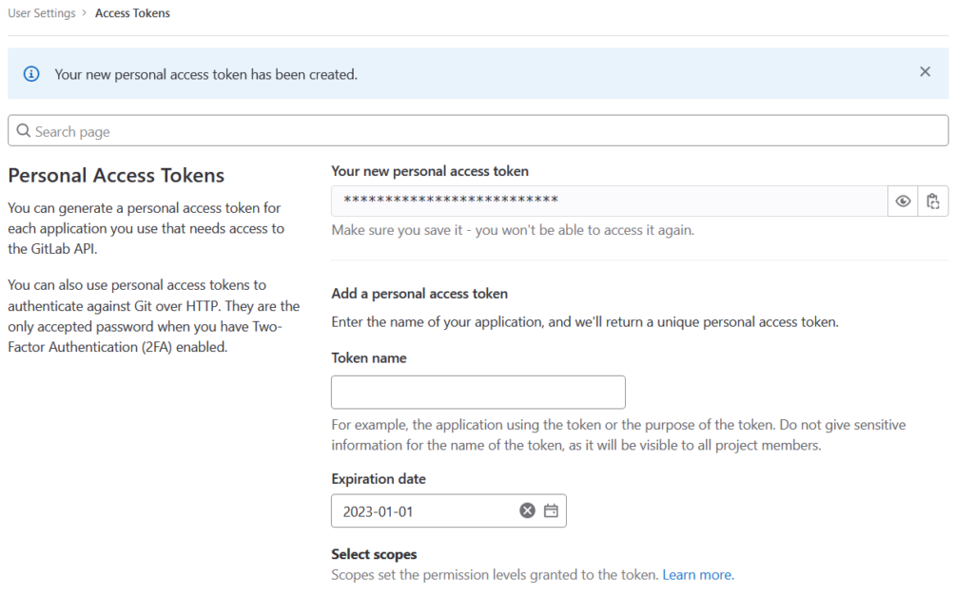Dismiss the token created notification banner
974x596 pixels.
tap(925, 72)
